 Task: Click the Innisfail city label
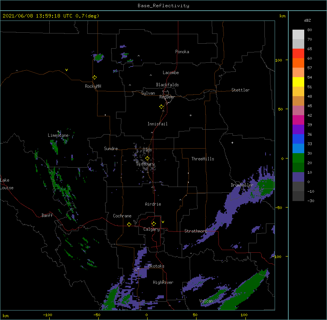pos(157,124)
